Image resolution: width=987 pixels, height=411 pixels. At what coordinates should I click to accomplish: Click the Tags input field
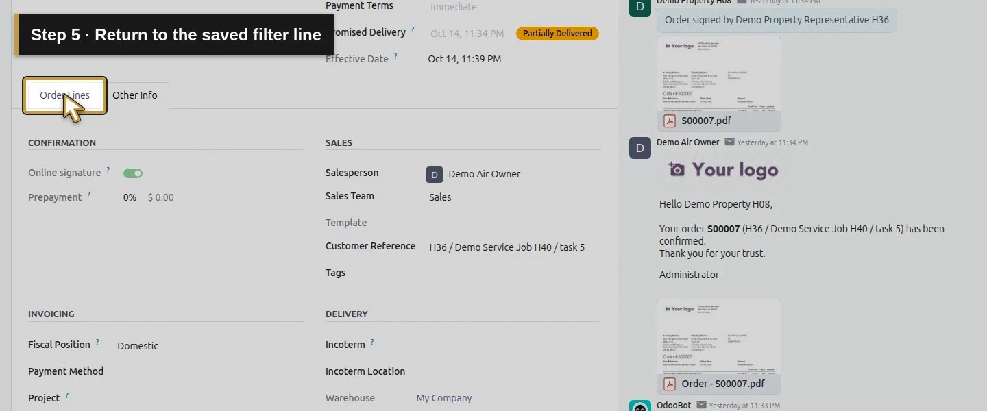pos(514,273)
